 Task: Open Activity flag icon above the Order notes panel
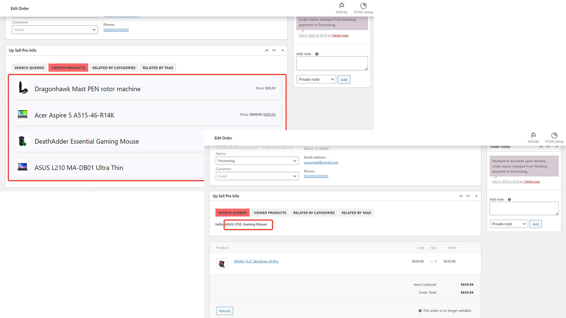[533, 136]
